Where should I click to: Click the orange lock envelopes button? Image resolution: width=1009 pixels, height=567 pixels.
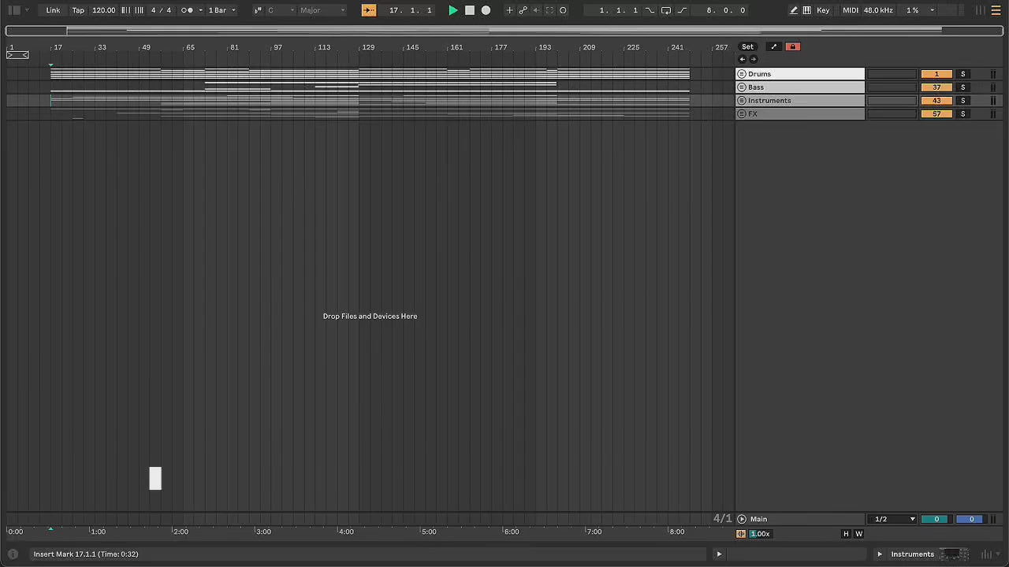(x=792, y=46)
